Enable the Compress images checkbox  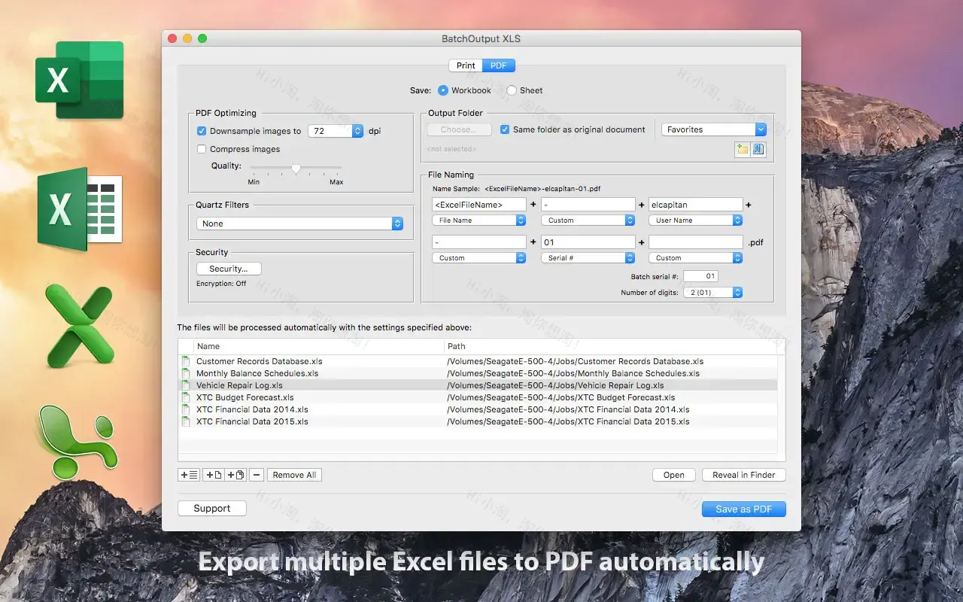pyautogui.click(x=202, y=149)
